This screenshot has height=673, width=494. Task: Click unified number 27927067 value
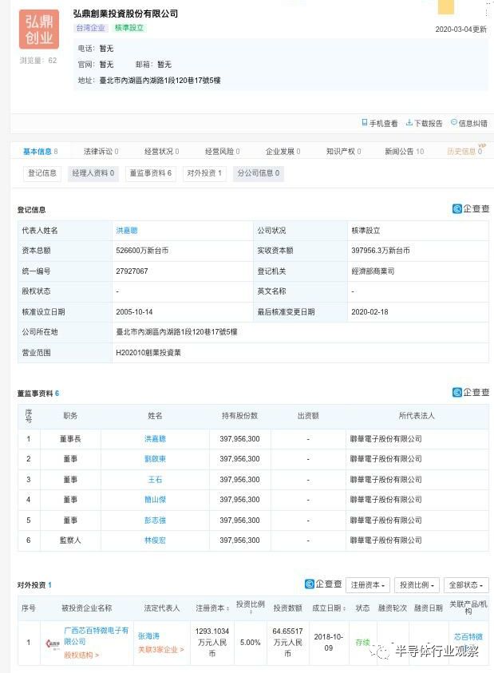[132, 271]
